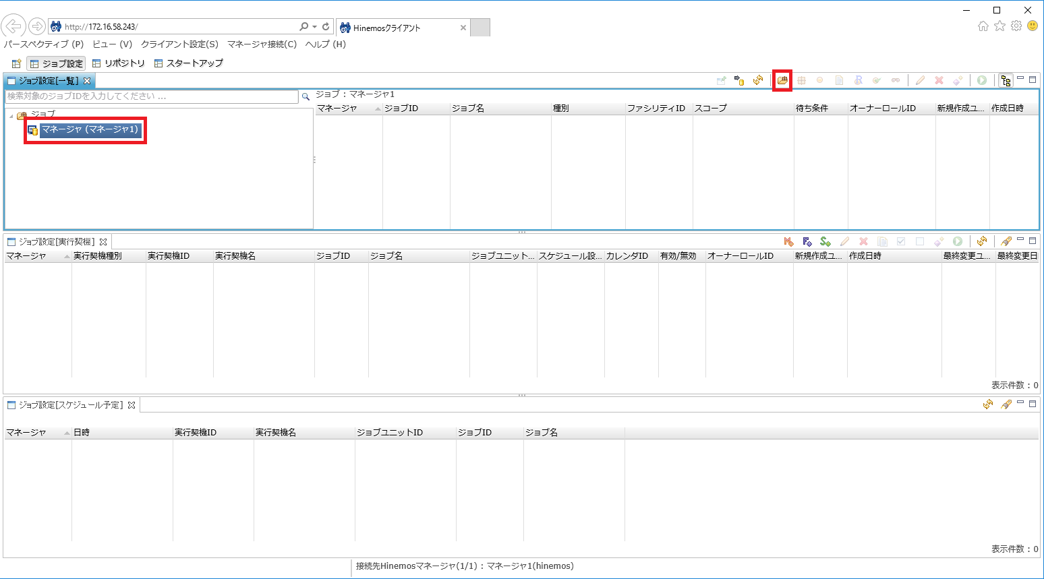Image resolution: width=1044 pixels, height=579 pixels.
Task: Open the address bar search dropdown arrow
Action: point(314,27)
